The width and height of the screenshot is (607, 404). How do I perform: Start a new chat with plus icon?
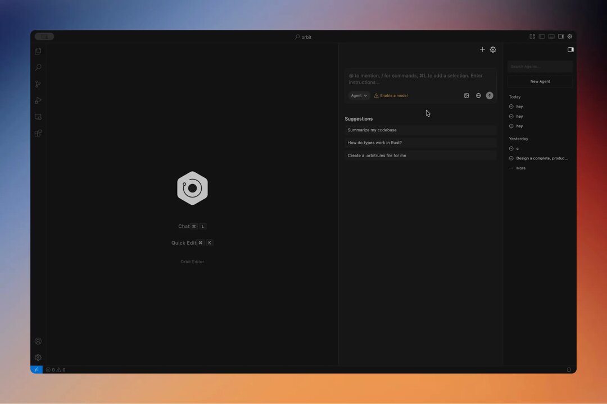point(482,49)
